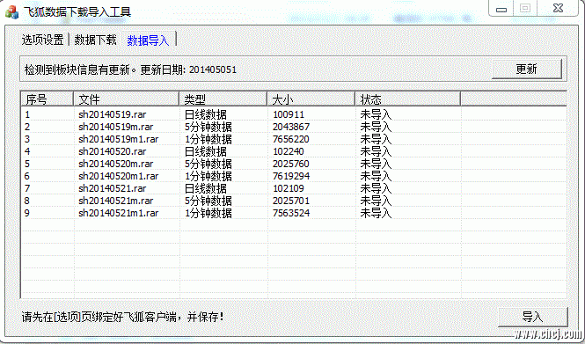
Task: Click 5分钟数据 type in row 8
Action: coord(208,201)
